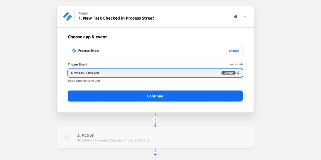Screen dimensions: 321x160
Task: Open the help question mark icon
Action: pos(236,17)
